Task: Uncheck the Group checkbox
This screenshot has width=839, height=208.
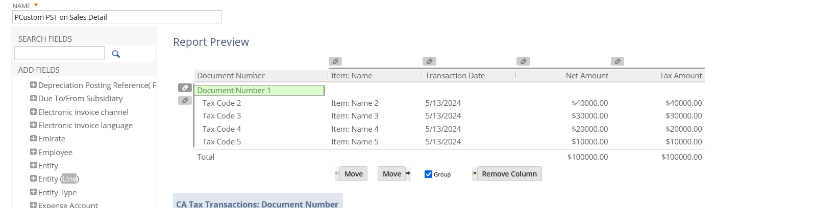Action: (429, 174)
